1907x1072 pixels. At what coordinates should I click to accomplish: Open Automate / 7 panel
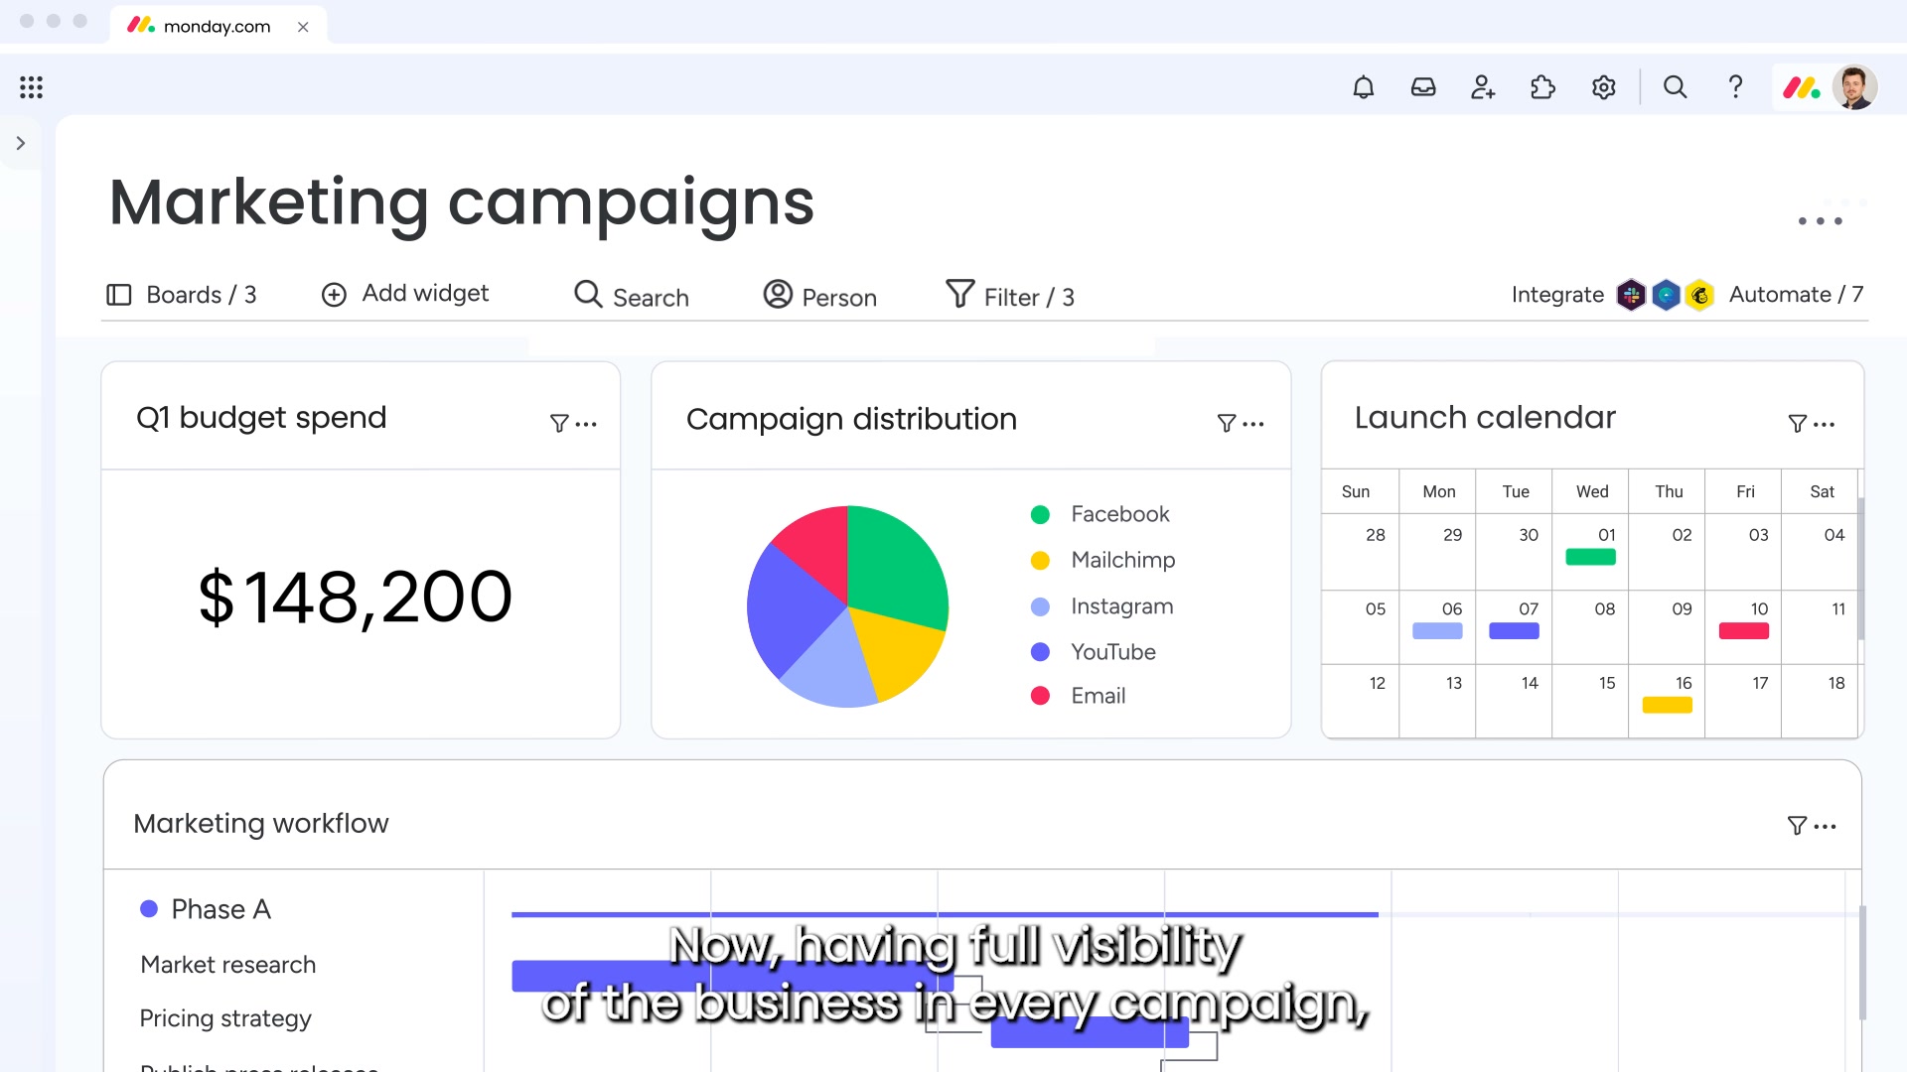click(x=1796, y=295)
